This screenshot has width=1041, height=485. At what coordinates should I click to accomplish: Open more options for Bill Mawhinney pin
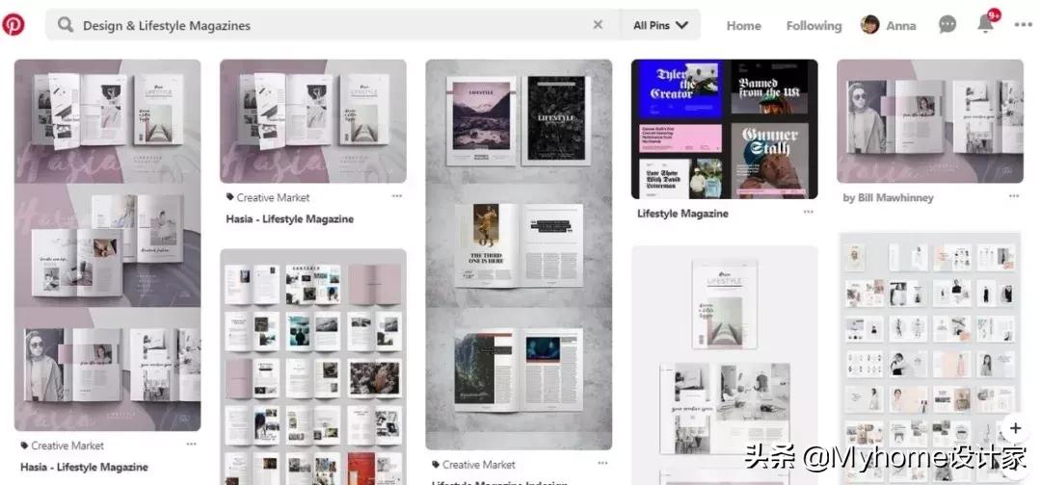[x=1014, y=196]
